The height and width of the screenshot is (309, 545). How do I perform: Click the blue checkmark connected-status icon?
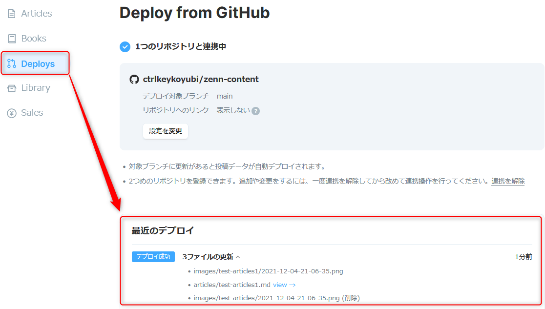(125, 46)
